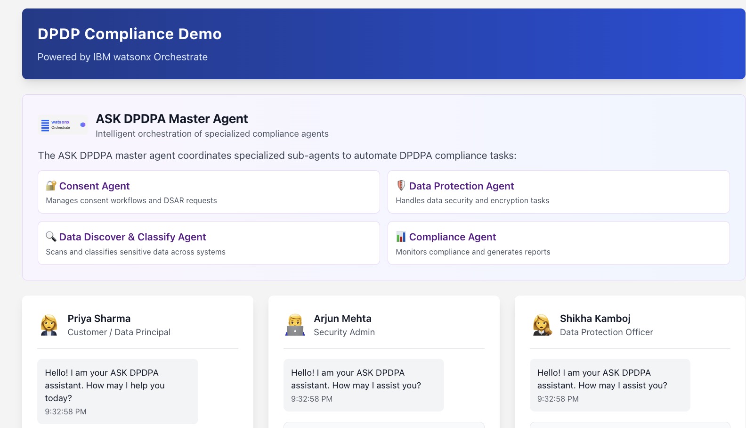746x428 pixels.
Task: Click 'Handles data security and encryption tasks'
Action: pyautogui.click(x=472, y=200)
